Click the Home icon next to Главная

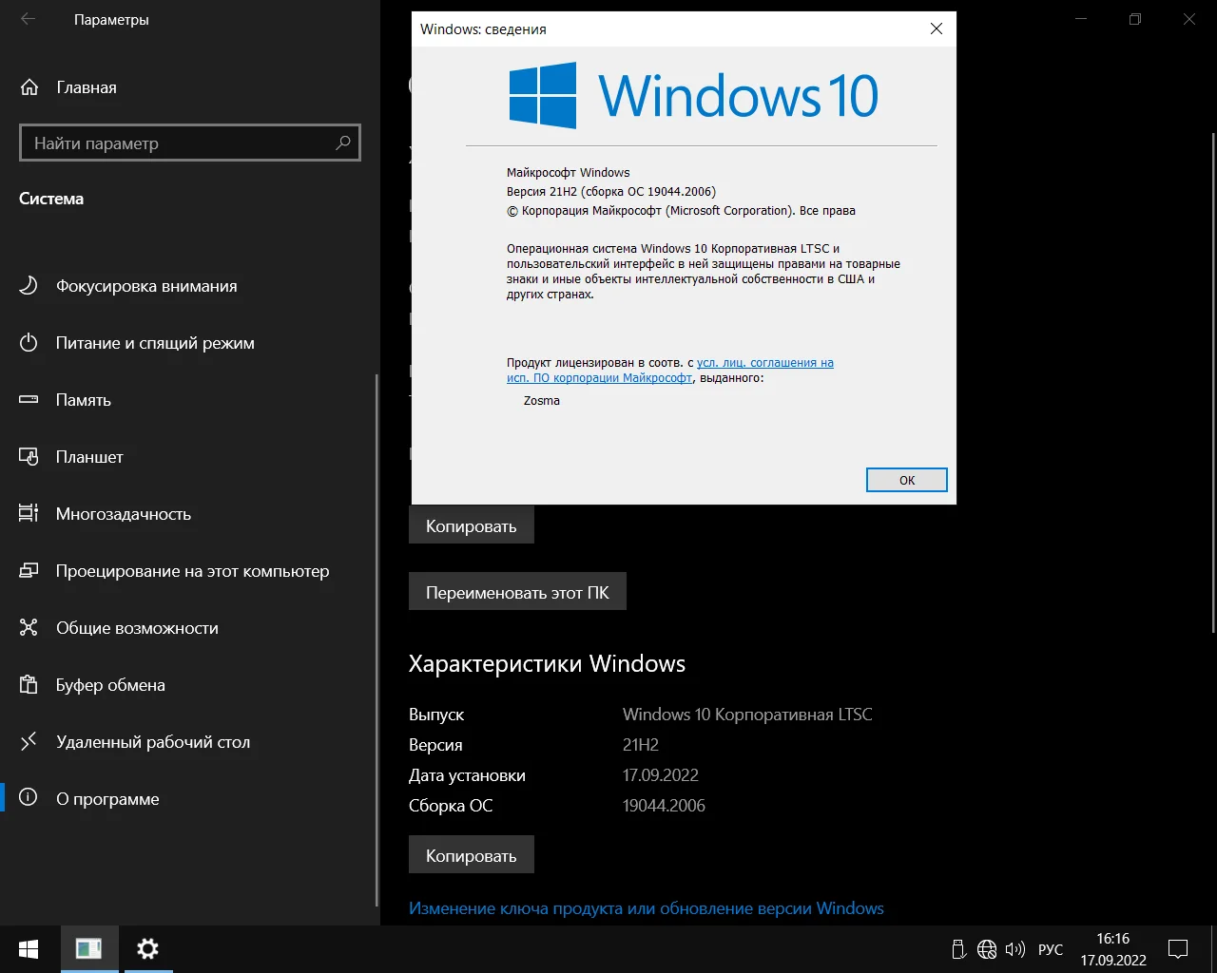coord(29,87)
